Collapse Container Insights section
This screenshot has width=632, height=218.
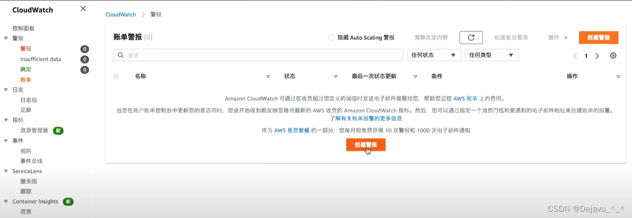[x=6, y=201]
